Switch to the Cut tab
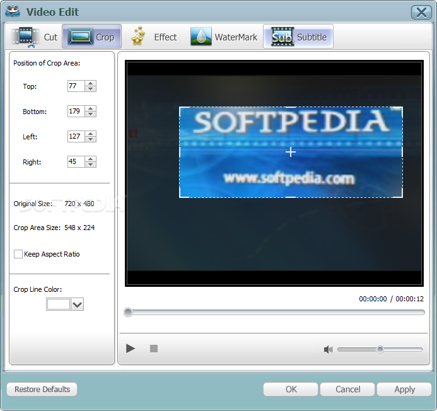 (x=35, y=37)
